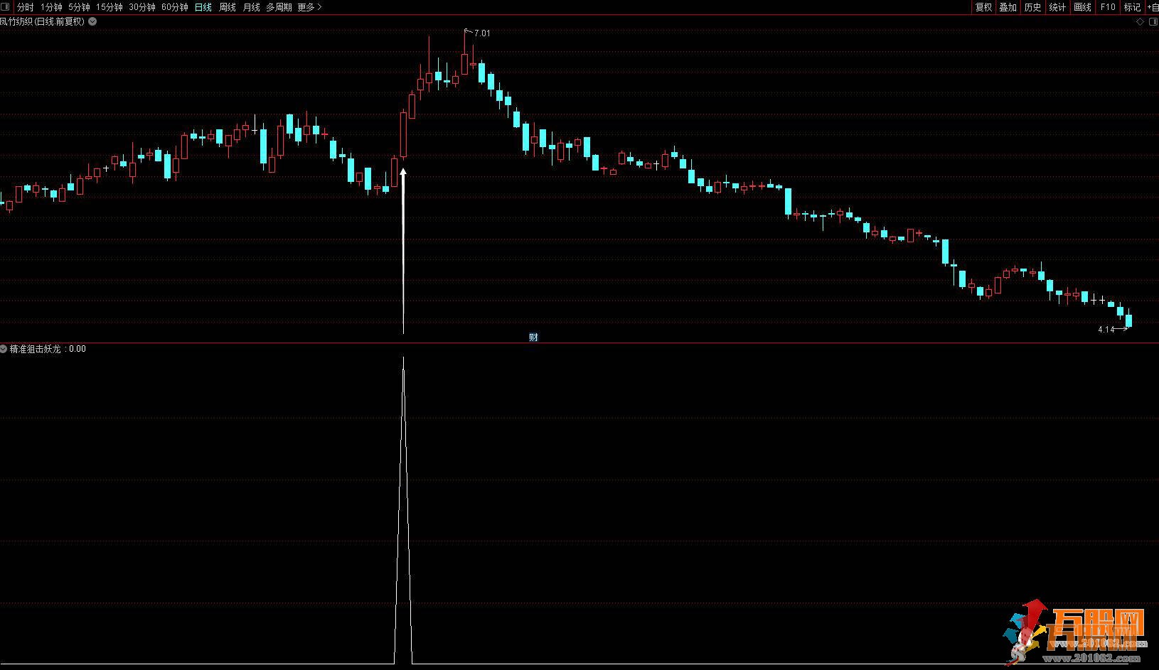1159x670 pixels.
Task: Click the 标记 mark button
Action: click(1132, 7)
